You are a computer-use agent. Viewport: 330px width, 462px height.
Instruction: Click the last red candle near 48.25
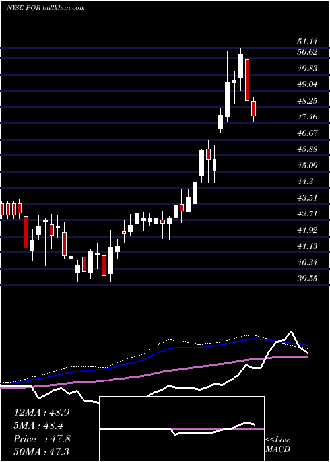click(x=253, y=108)
